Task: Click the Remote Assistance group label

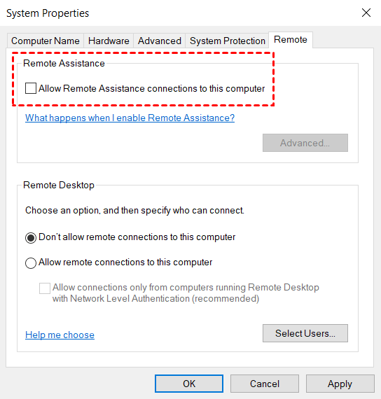Action: (64, 63)
